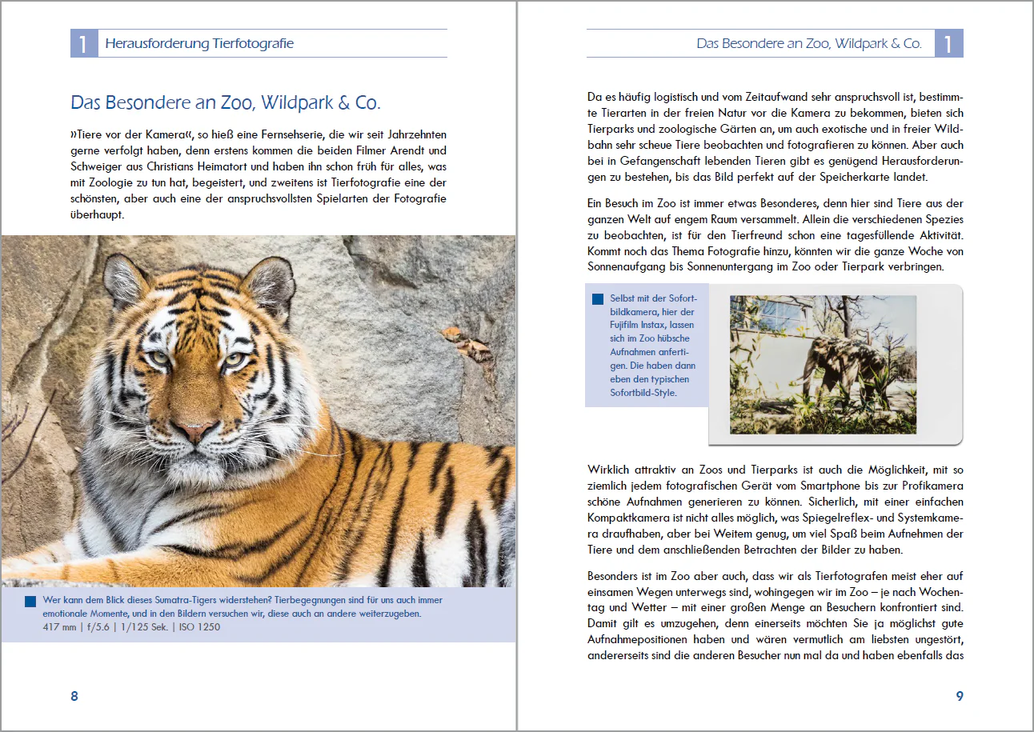Select the Sumatra tiger photograph

258,411
